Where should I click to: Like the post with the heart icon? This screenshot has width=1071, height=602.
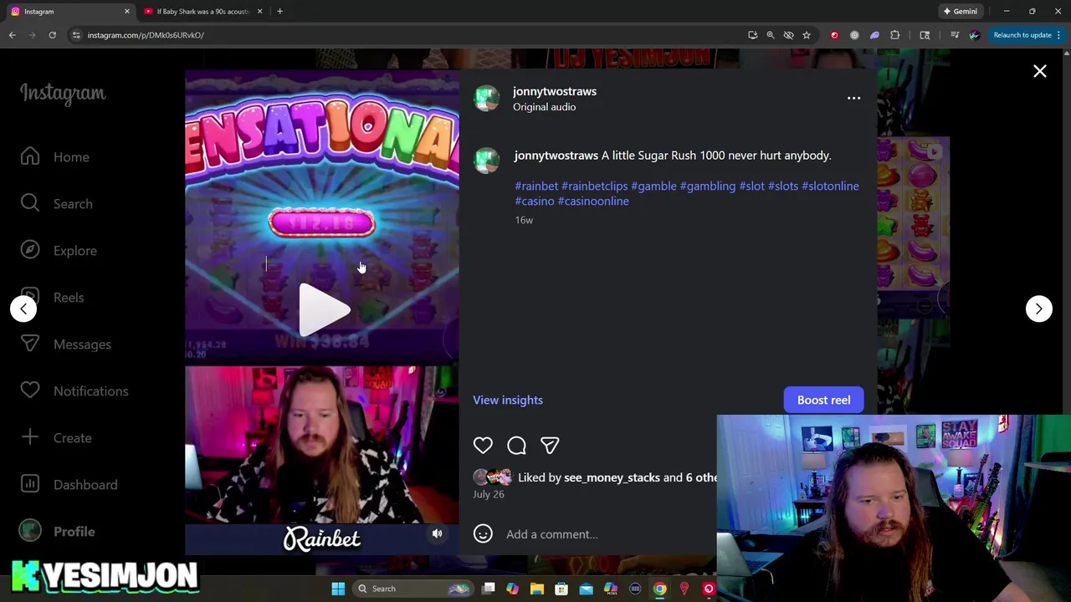483,446
